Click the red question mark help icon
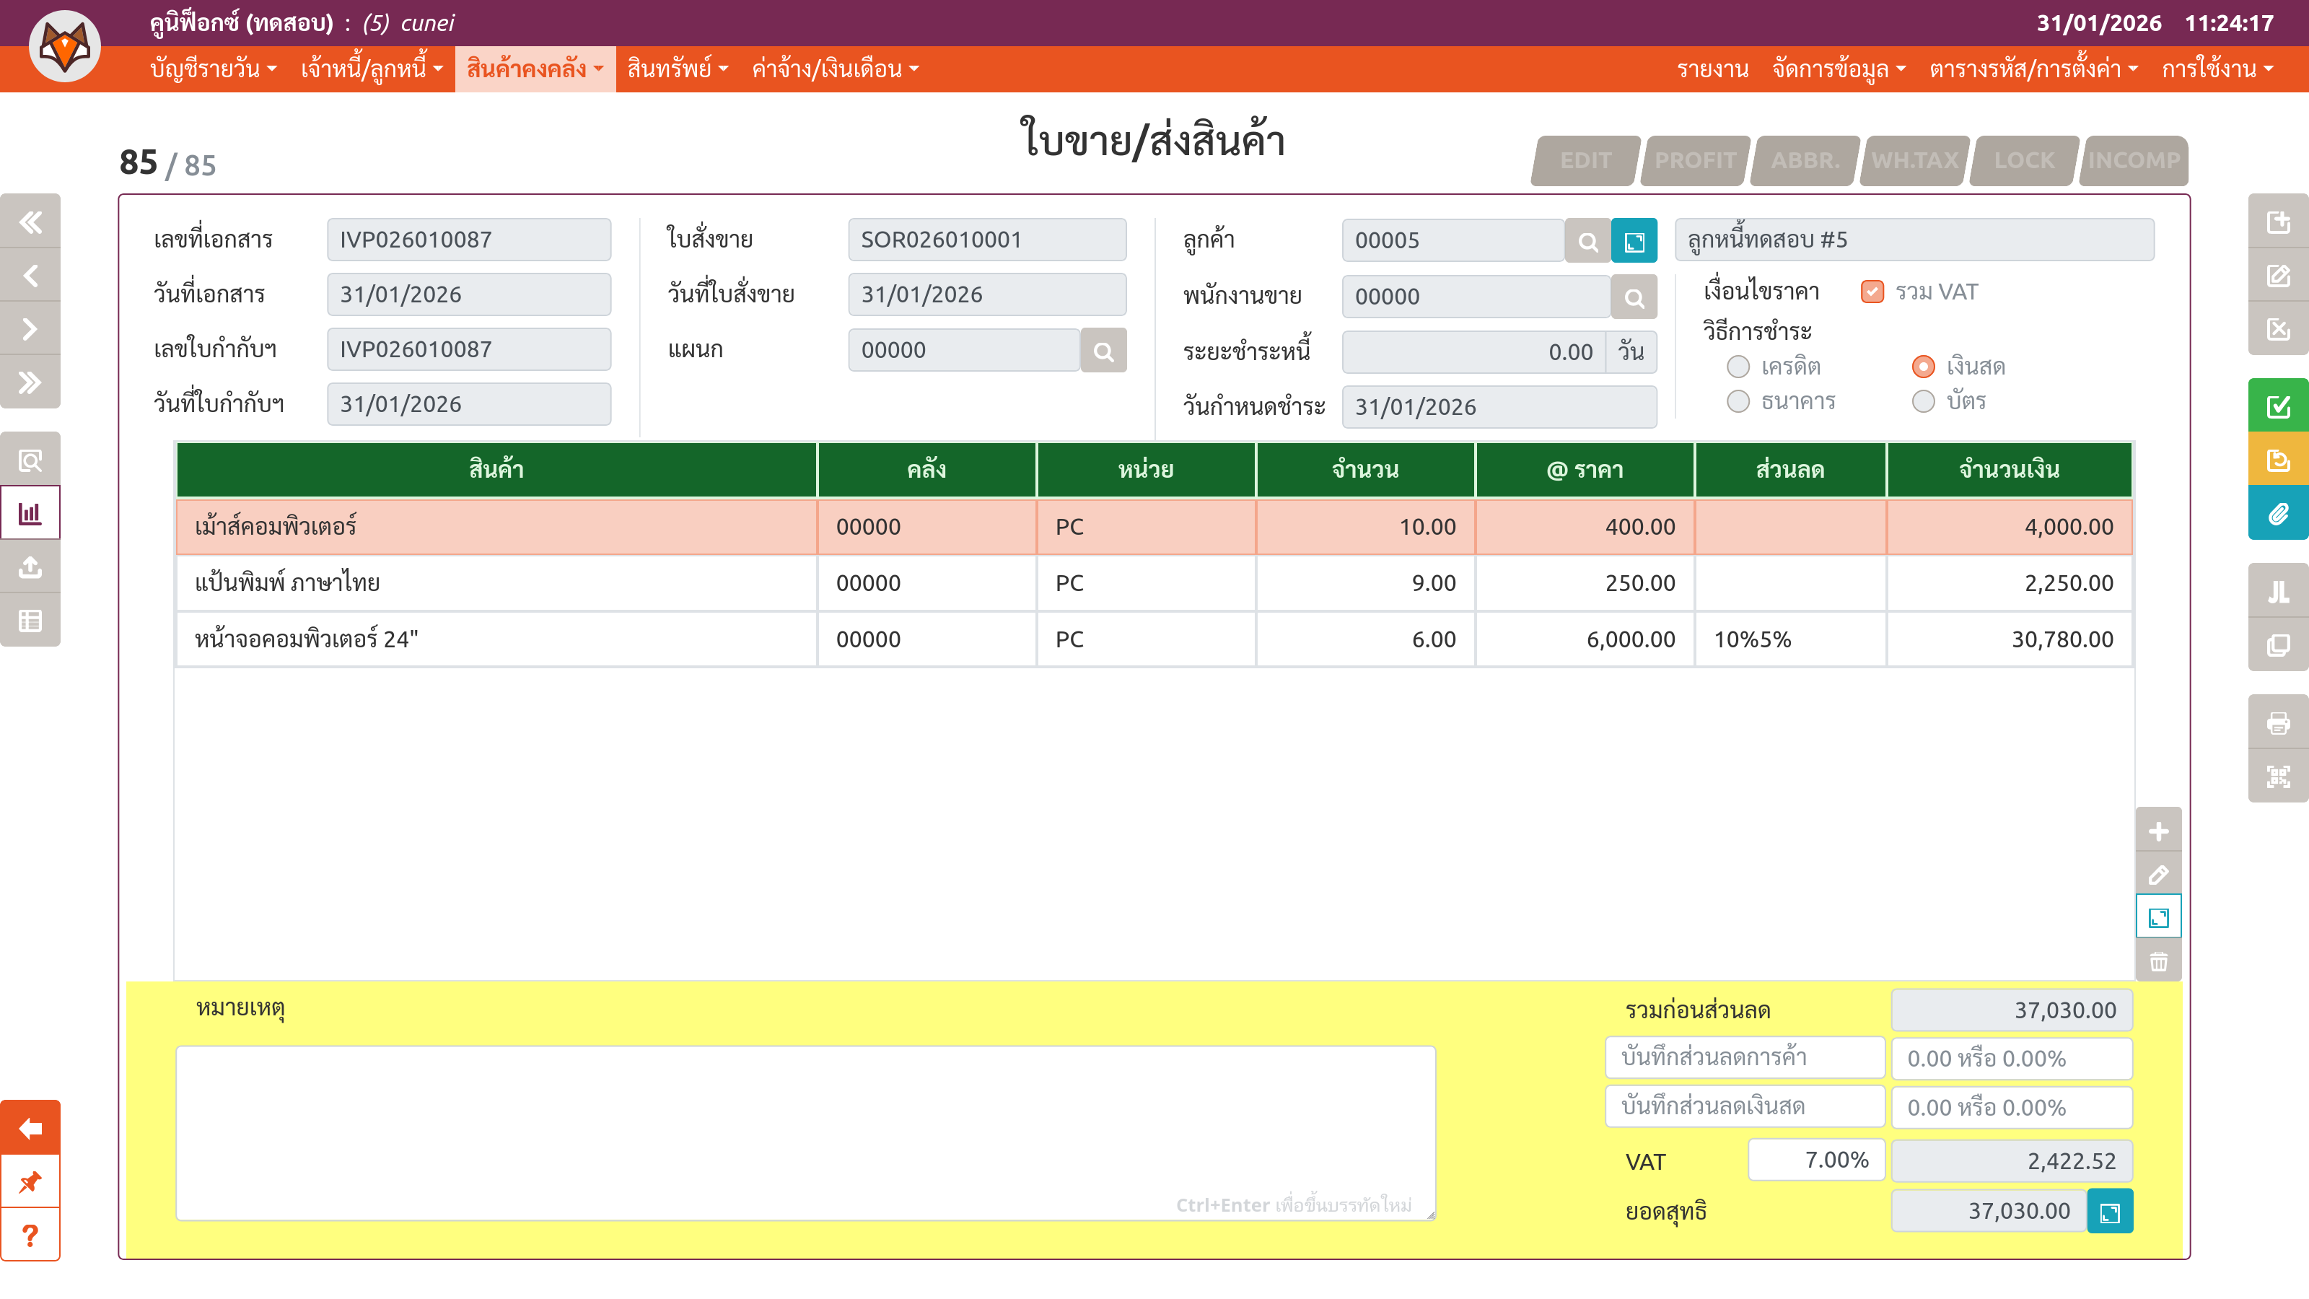The image size is (2309, 1299). (30, 1235)
